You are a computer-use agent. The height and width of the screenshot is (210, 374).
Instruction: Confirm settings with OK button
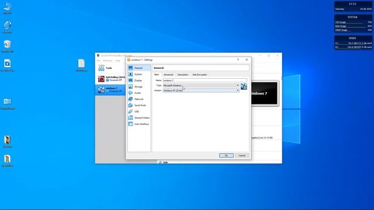click(226, 156)
